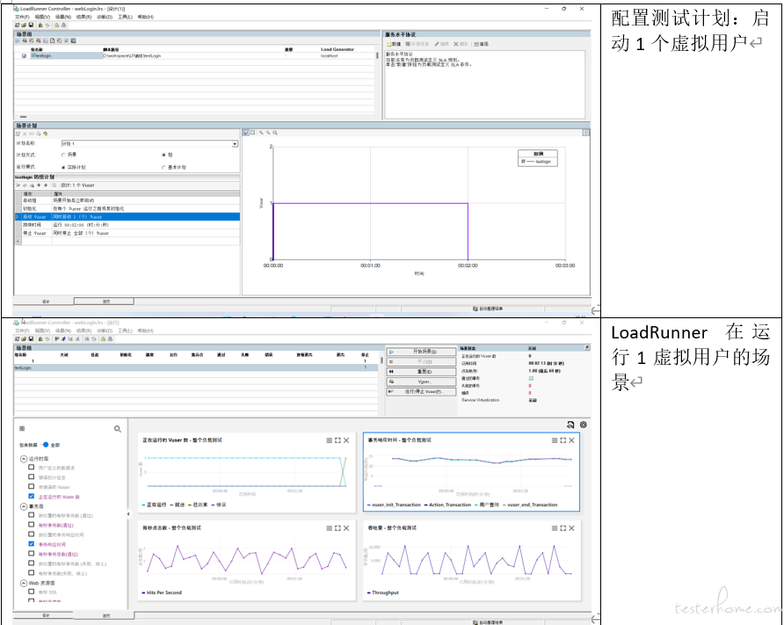This screenshot has height=625, width=784.
Task: Click the localhost Load Generator cell
Action: [x=330, y=56]
